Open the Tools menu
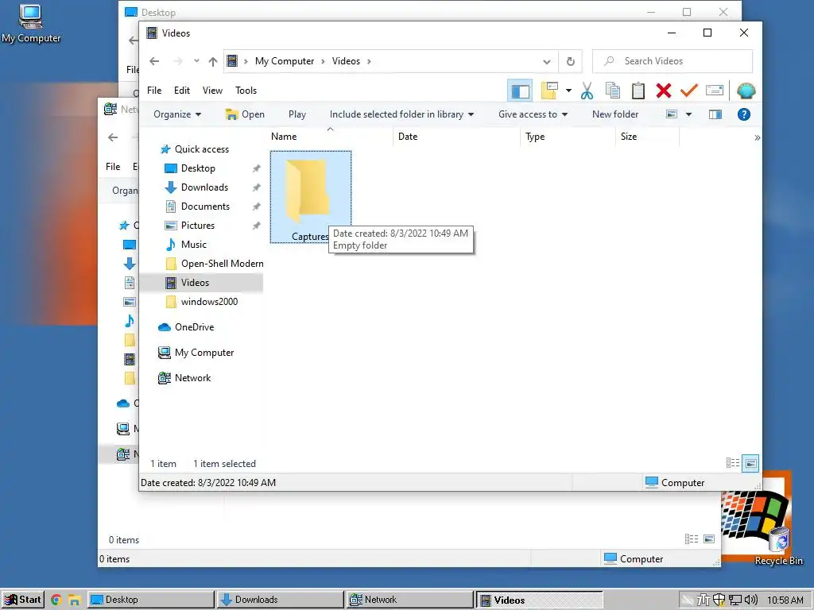 click(x=246, y=91)
